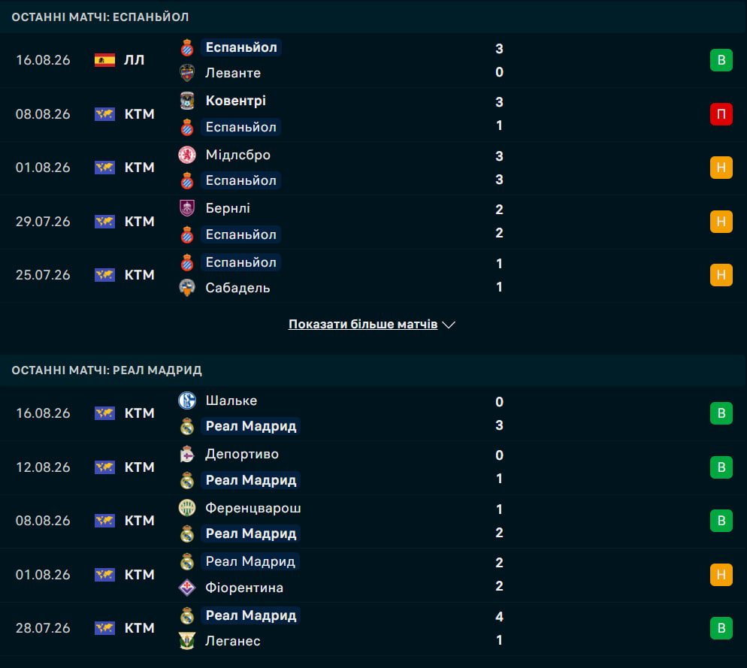Screen dimensions: 747x668
Task: Click the Leganes club crest icon
Action: [x=187, y=641]
